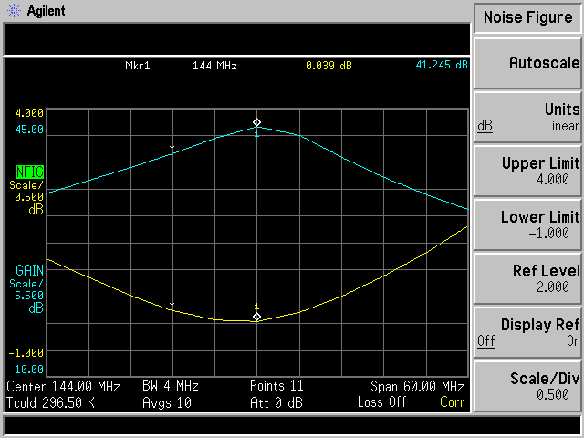Select the Ref Level 2.000 softkey
The height and width of the screenshot is (438, 584).
click(527, 278)
